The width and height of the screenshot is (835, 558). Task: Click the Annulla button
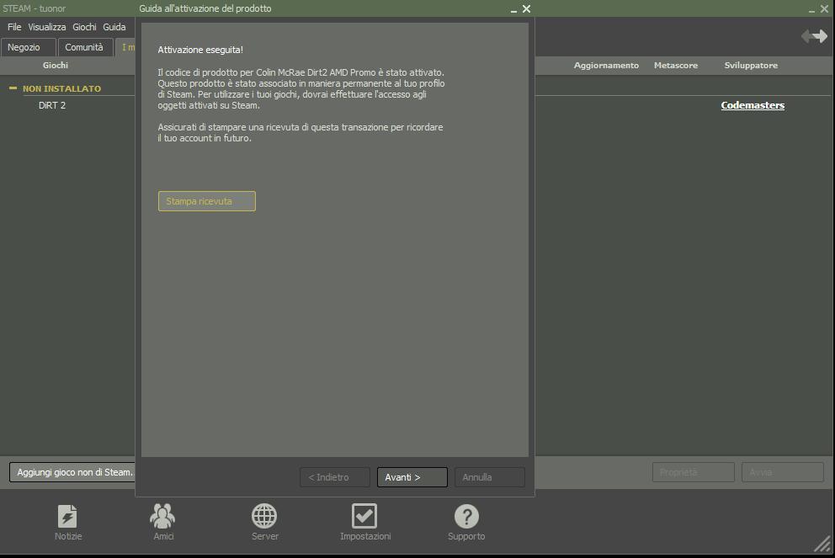point(489,477)
